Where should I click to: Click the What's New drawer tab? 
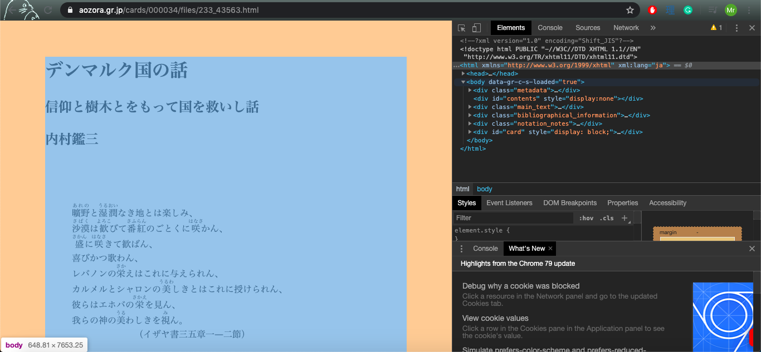point(526,248)
